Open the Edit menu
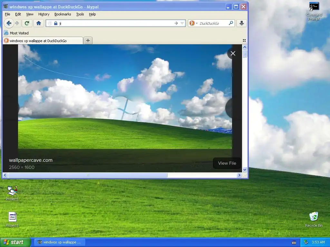The height and width of the screenshot is (247, 330). 18,14
